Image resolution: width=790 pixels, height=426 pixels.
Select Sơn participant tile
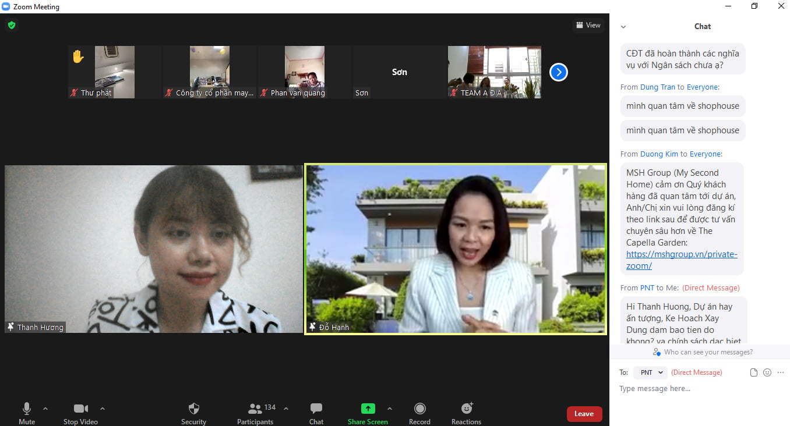click(x=400, y=72)
